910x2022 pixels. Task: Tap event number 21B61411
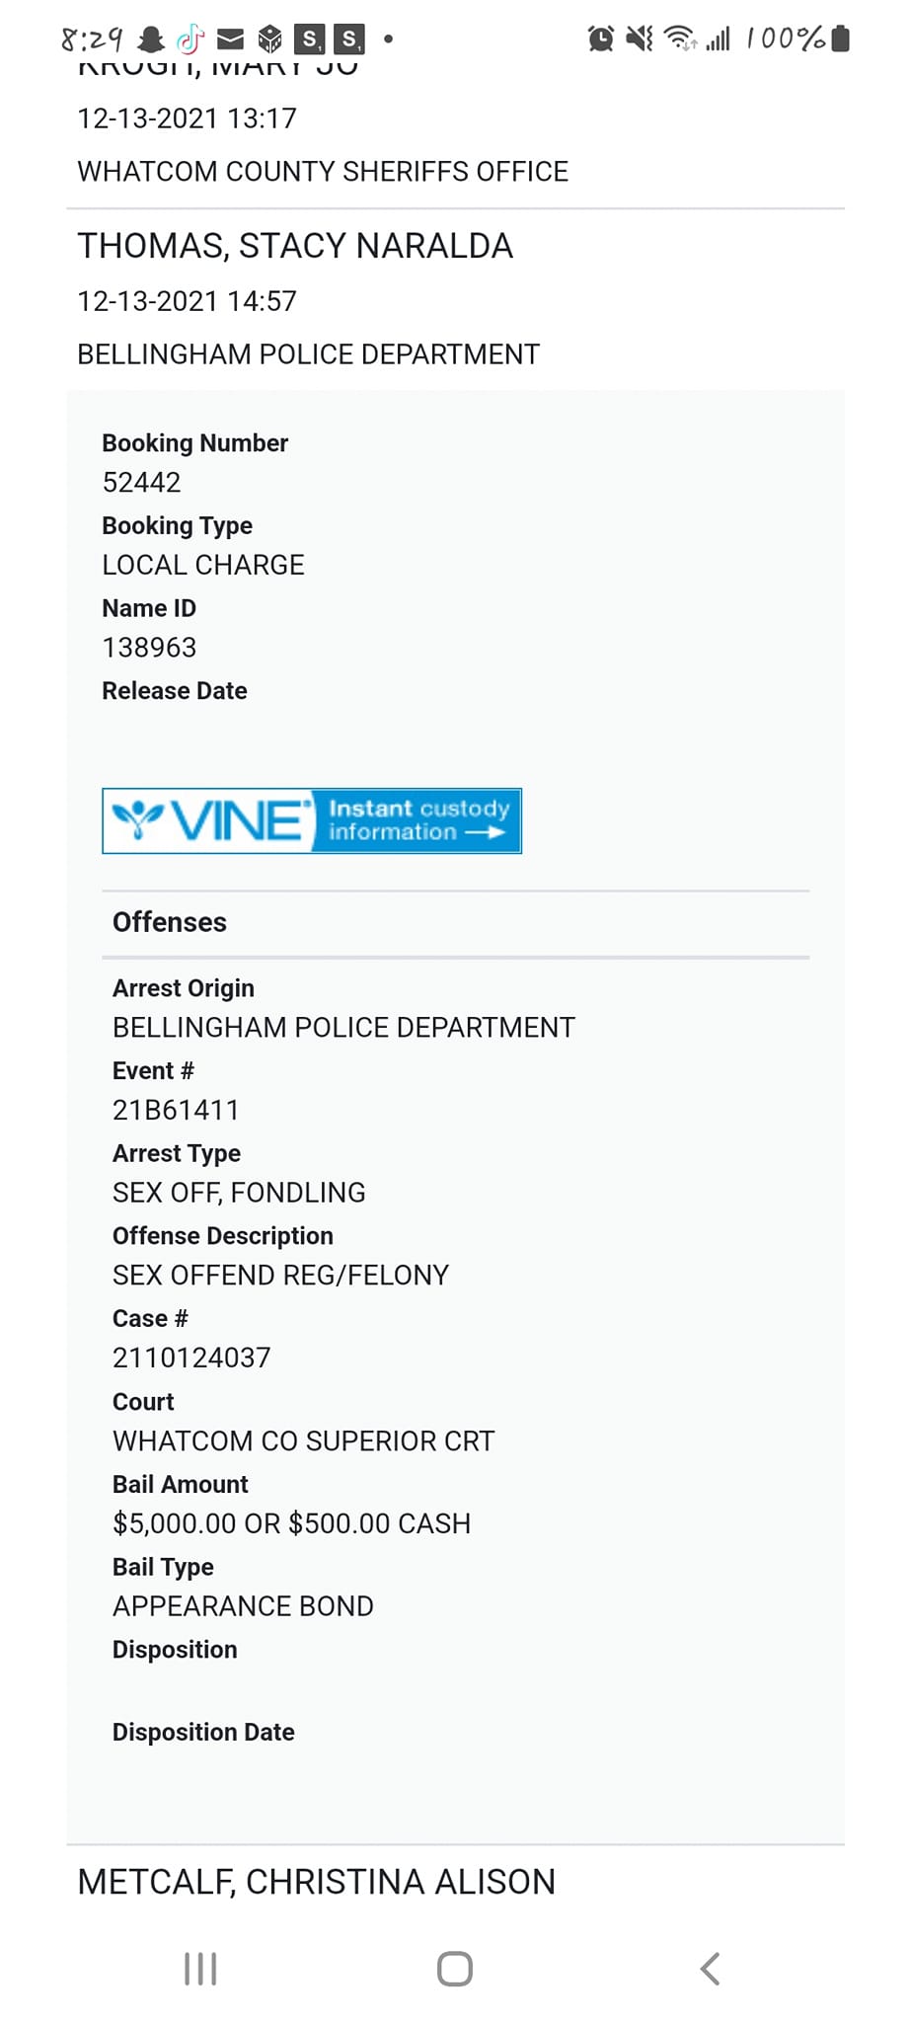click(x=176, y=1111)
